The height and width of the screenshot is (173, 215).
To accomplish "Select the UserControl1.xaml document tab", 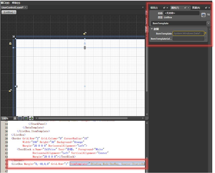I will click(x=13, y=7).
